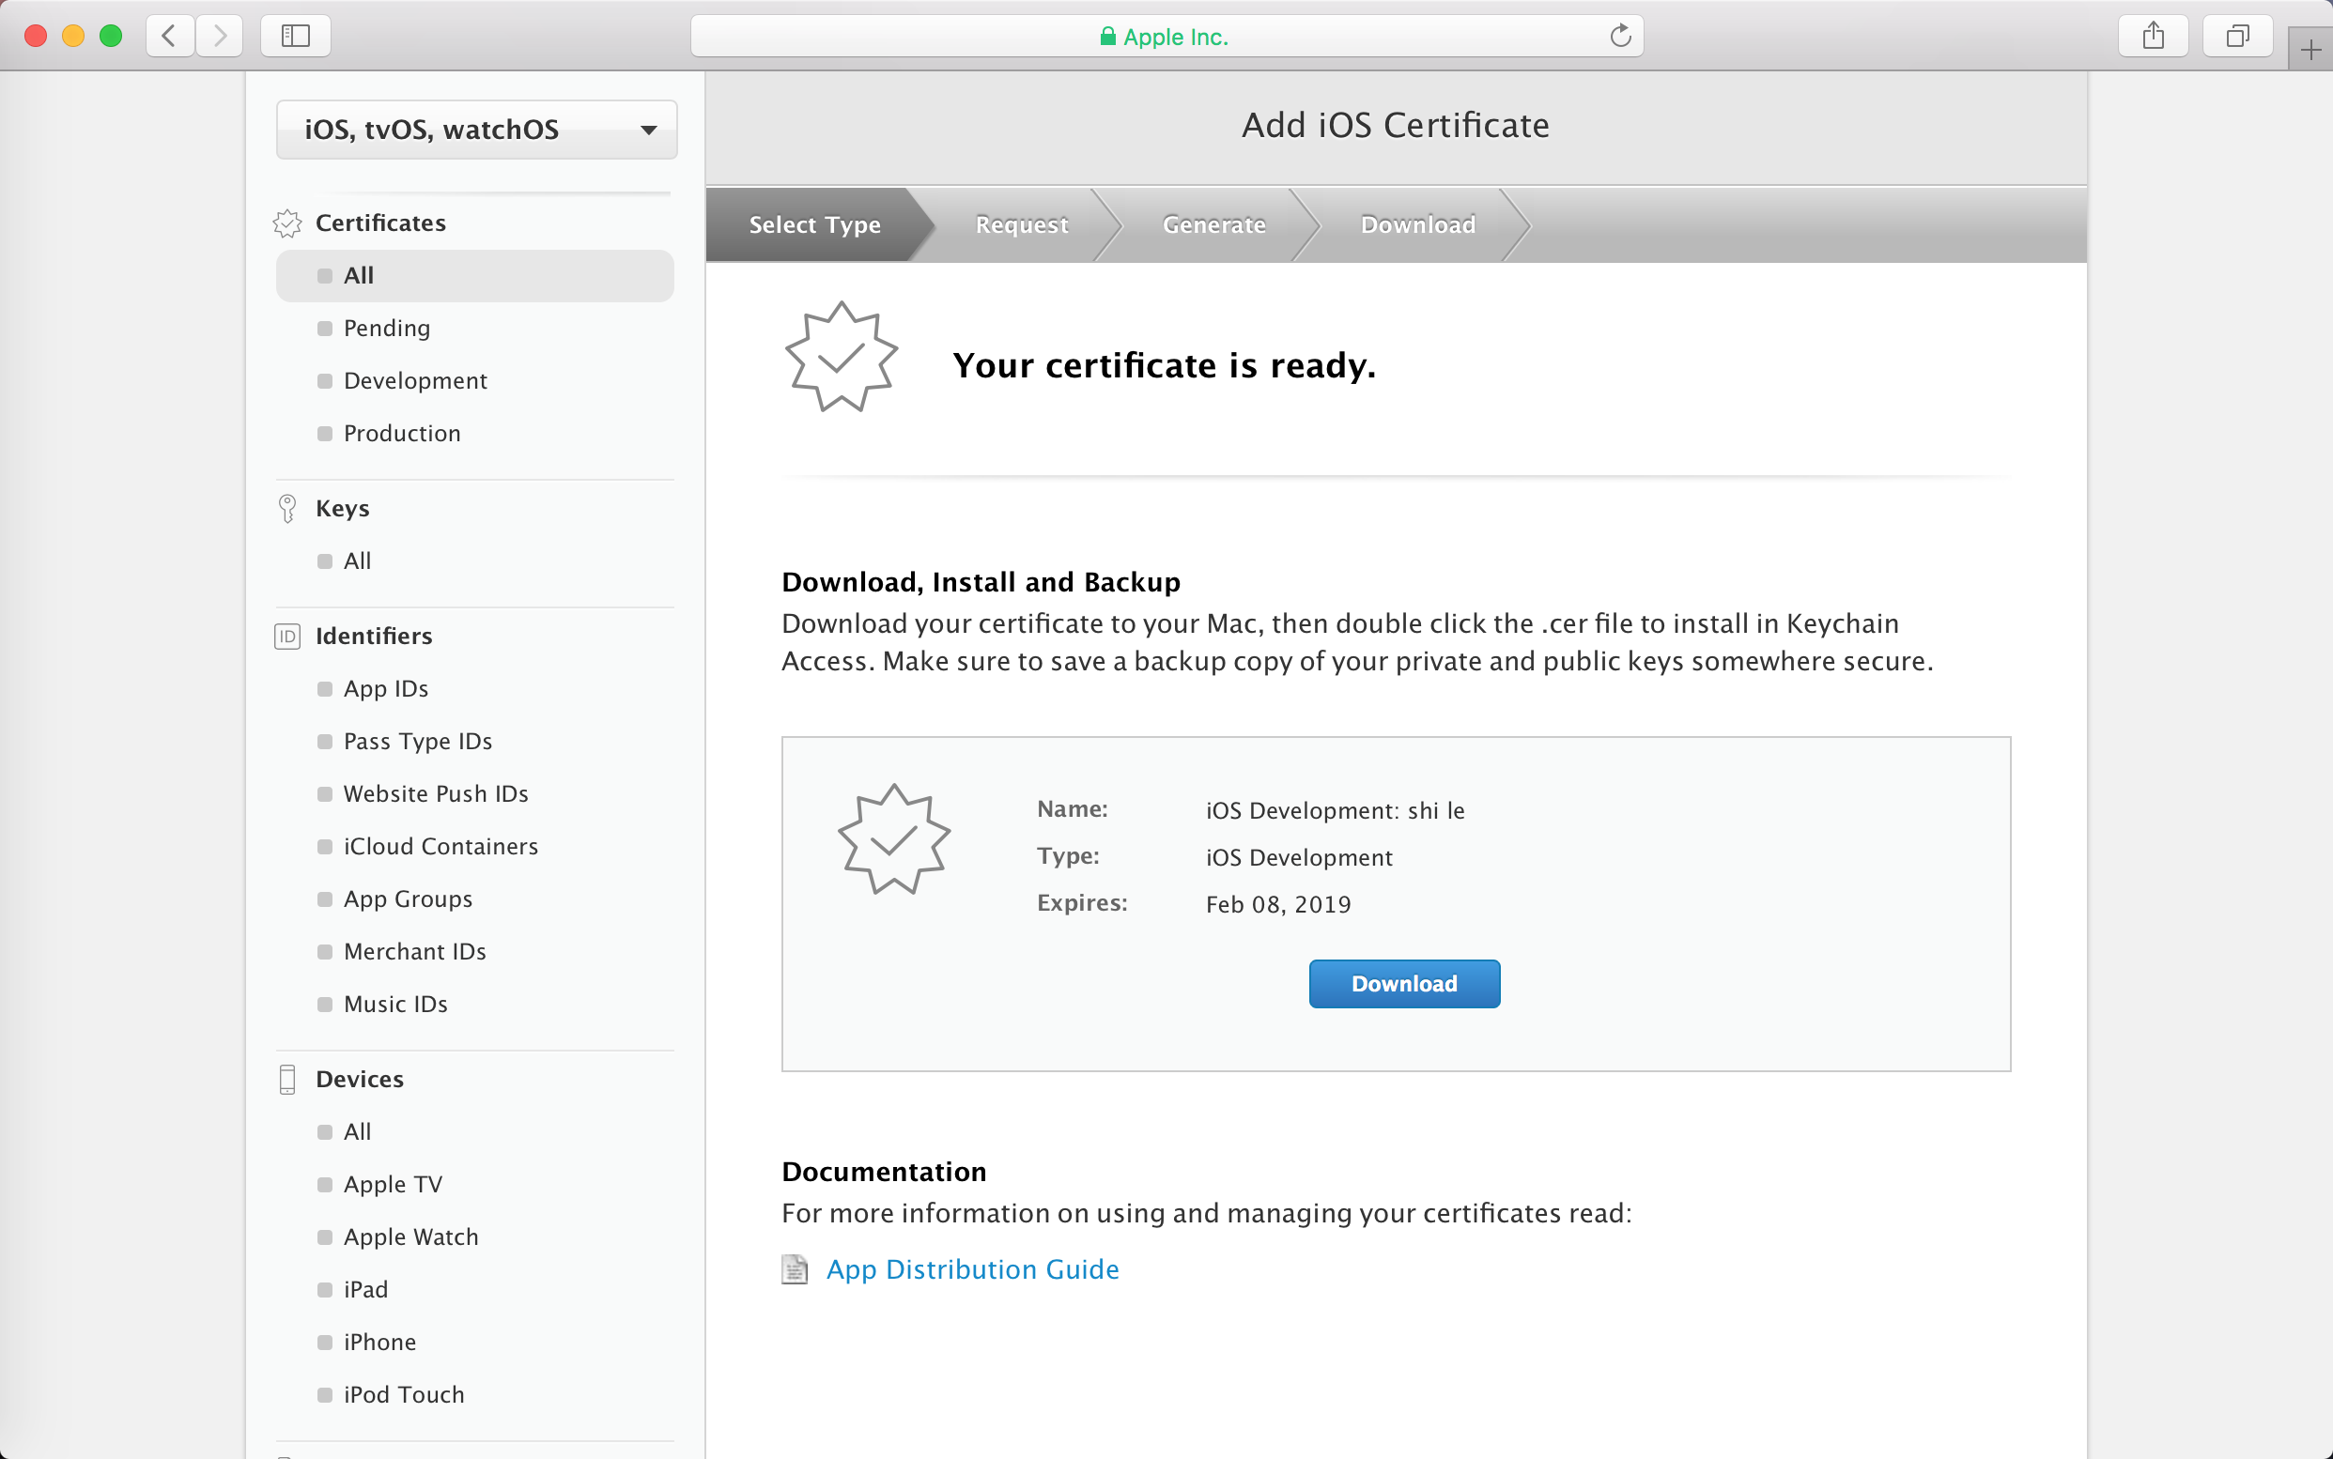This screenshot has width=2333, height=1459.
Task: Download the iOS Development certificate
Action: click(1404, 984)
